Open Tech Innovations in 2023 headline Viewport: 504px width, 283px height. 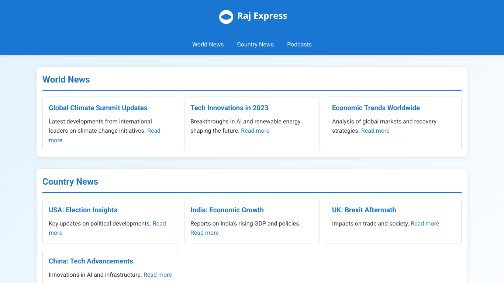coord(229,108)
